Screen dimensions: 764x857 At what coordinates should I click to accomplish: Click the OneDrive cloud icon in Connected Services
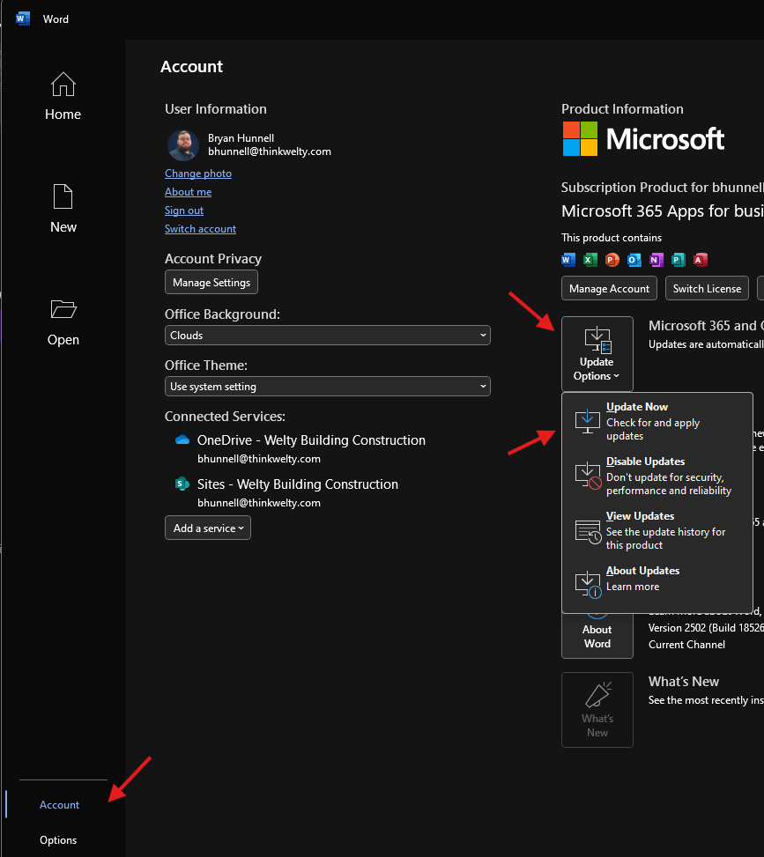182,440
